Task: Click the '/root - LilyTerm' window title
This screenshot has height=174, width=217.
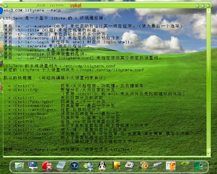Action: pos(50,5)
